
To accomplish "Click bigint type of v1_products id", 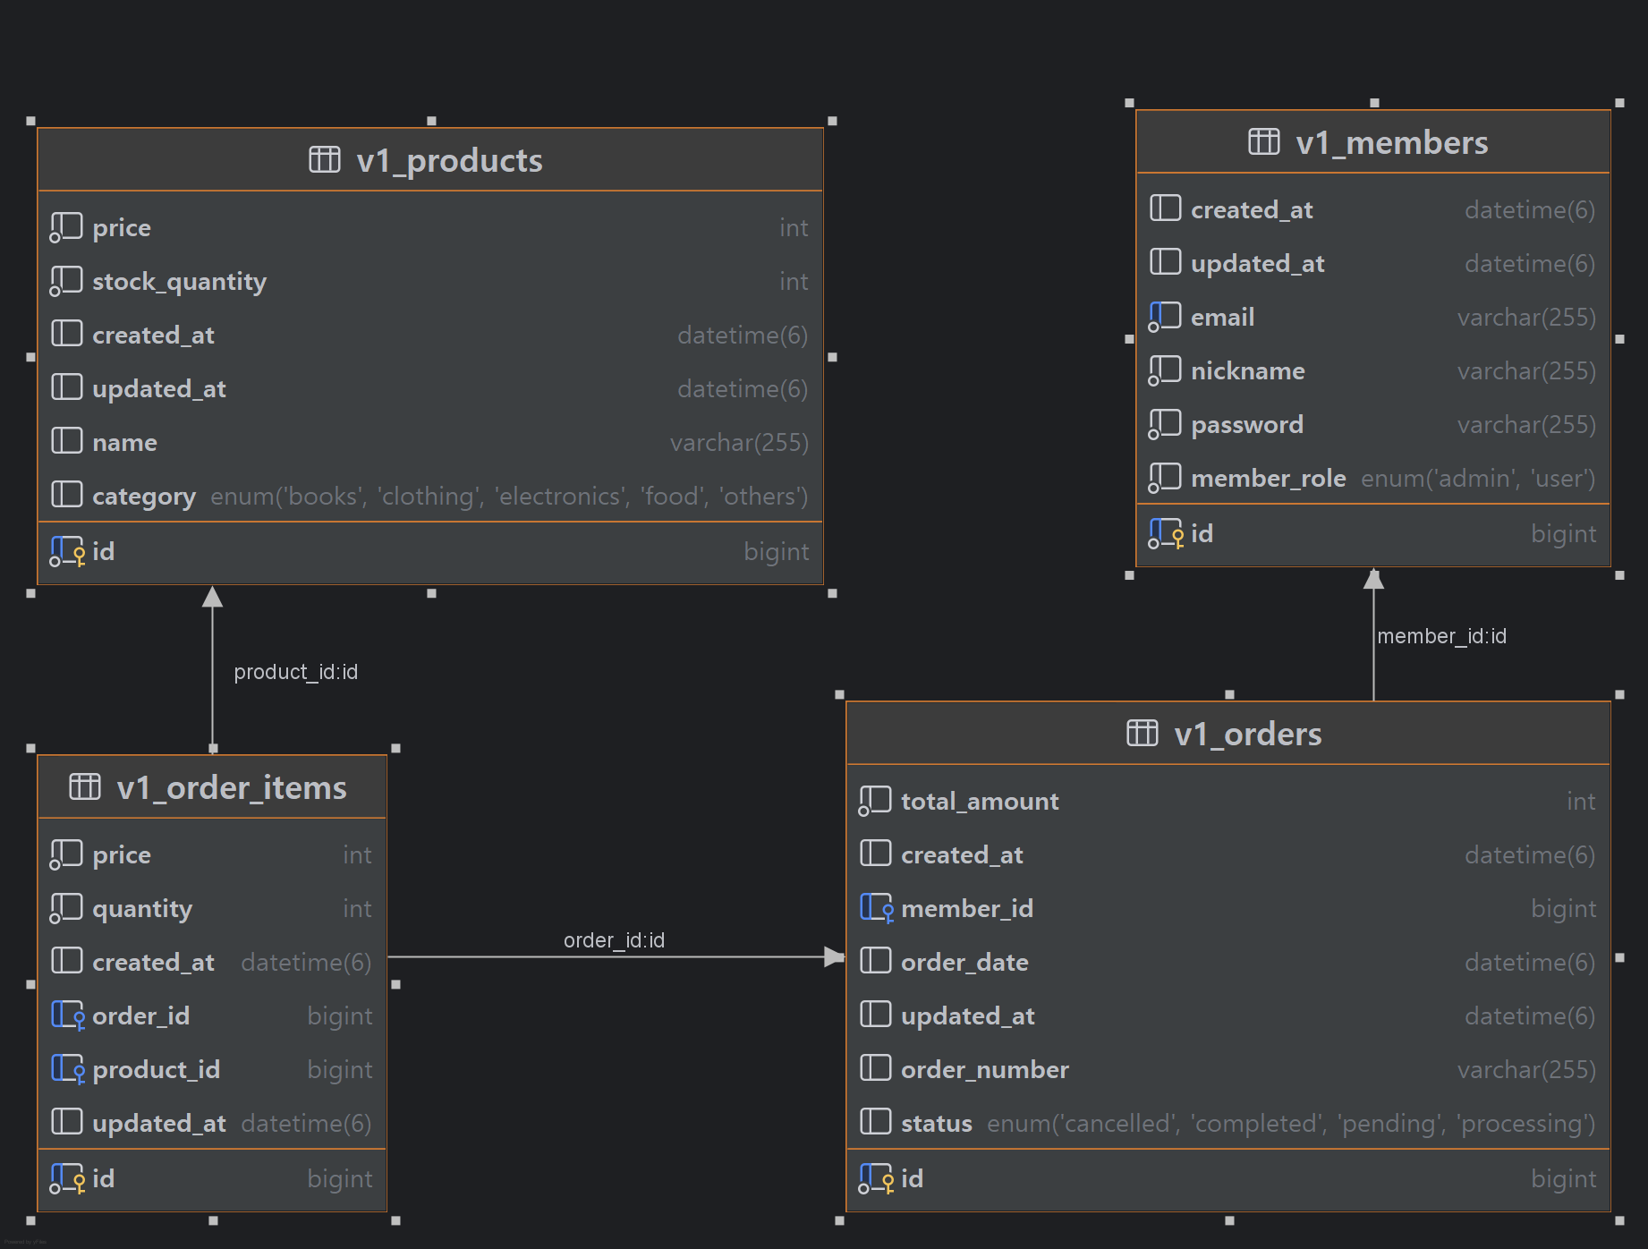I will pos(776,552).
